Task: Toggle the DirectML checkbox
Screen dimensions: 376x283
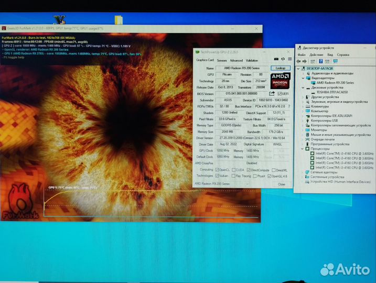Action: point(274,170)
